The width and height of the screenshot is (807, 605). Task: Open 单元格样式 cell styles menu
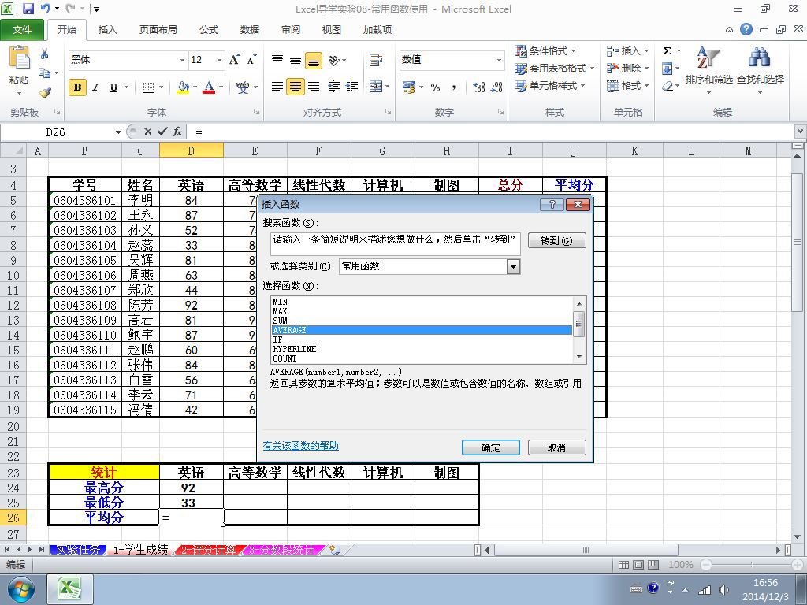tap(551, 85)
